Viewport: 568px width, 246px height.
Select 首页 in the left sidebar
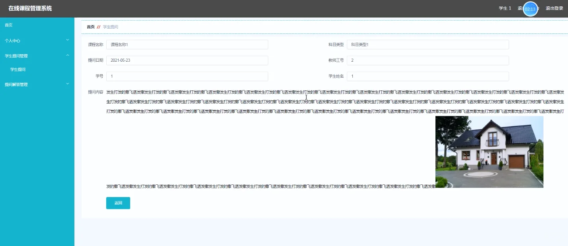(8, 25)
